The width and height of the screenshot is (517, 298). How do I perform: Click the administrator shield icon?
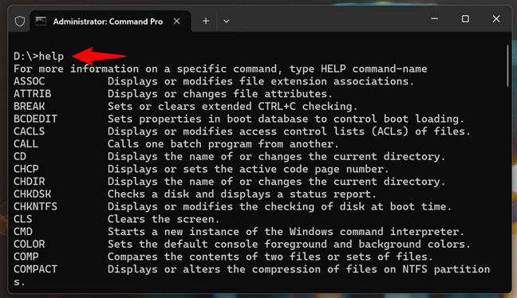click(x=20, y=22)
